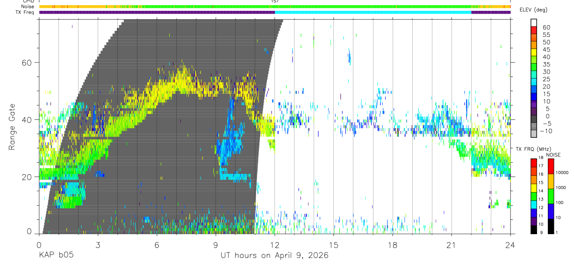This screenshot has width=574, height=265.
Task: Click the "−10" label on ELEV scale
Action: pos(547,131)
